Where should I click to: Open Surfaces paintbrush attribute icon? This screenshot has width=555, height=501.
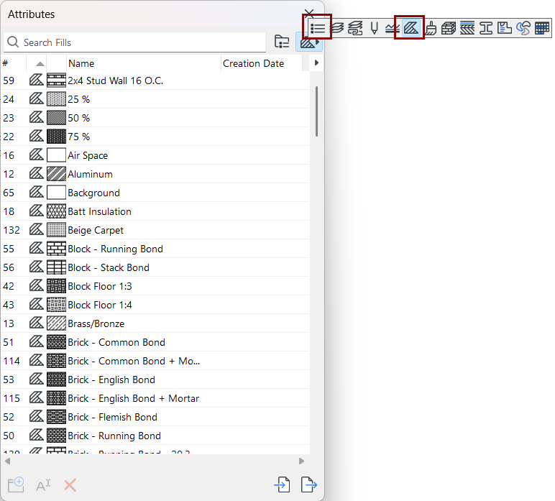click(x=431, y=28)
